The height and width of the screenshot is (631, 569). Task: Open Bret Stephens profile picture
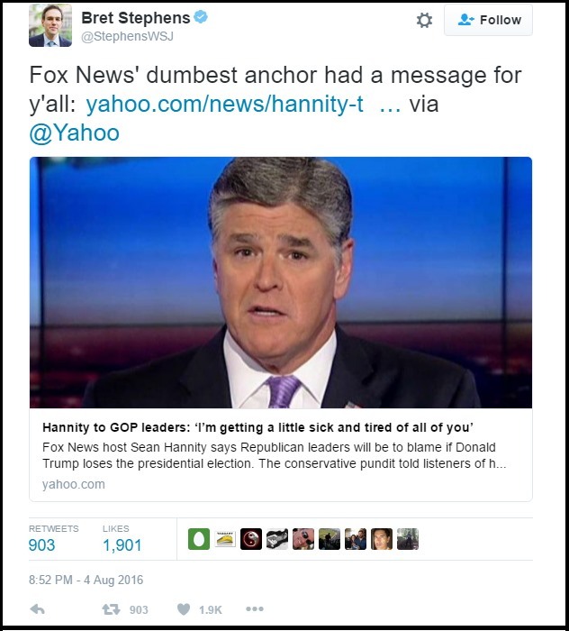[50, 25]
